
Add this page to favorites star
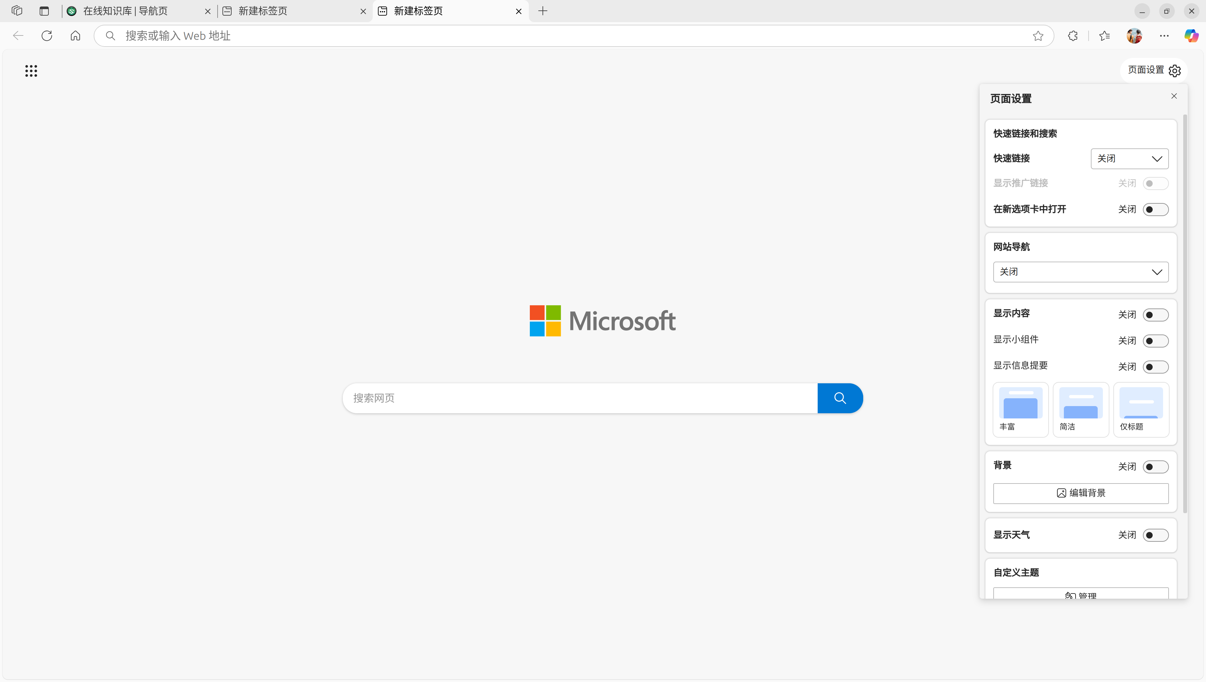pos(1038,35)
